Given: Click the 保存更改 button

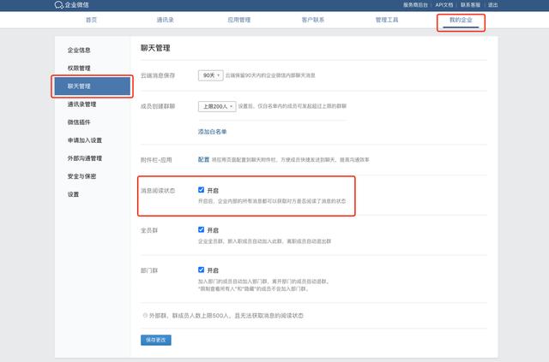Looking at the screenshot, I should 156,340.
